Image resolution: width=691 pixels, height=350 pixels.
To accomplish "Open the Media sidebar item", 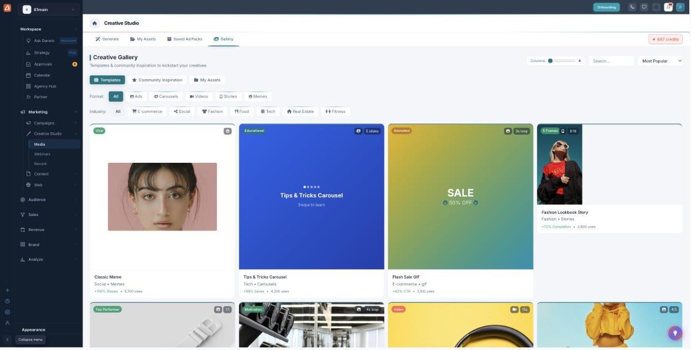I will coord(54,144).
